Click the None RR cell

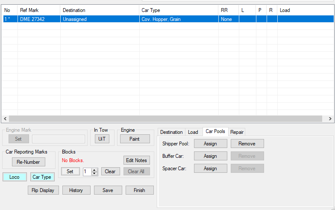coord(229,19)
